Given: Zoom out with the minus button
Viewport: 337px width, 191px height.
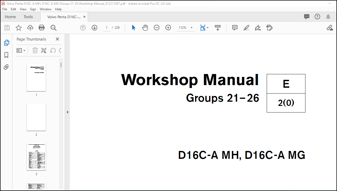Looking at the screenshot, I should pyautogui.click(x=157, y=28).
